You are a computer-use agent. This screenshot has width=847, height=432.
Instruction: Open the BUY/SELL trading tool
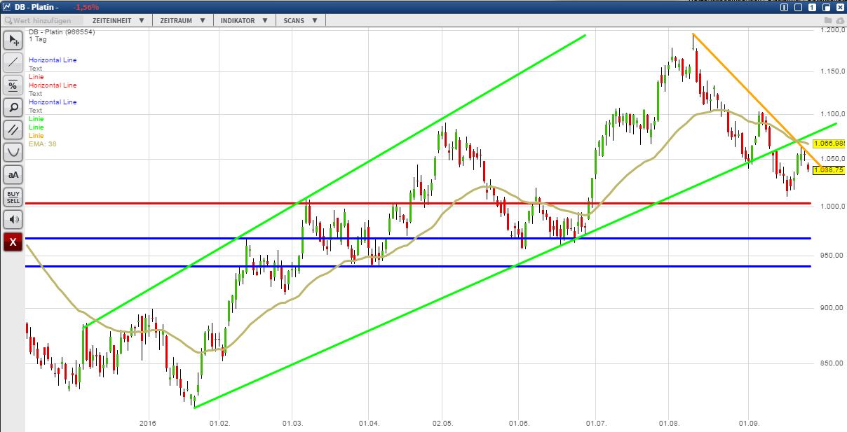click(x=13, y=197)
